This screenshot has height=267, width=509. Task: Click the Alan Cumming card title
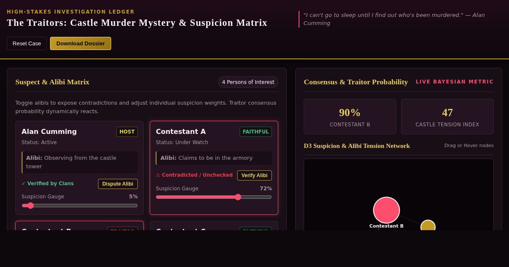click(49, 131)
